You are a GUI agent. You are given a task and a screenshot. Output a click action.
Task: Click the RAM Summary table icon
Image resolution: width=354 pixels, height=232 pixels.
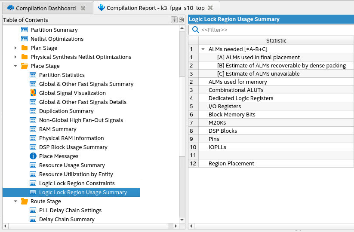[x=33, y=129]
